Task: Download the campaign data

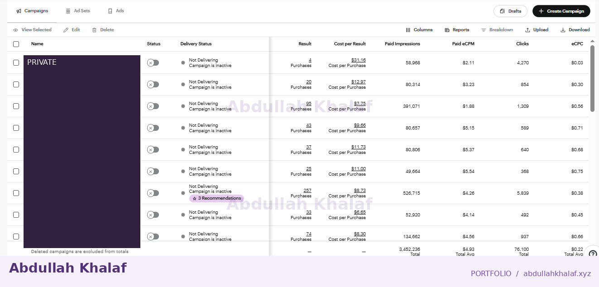Action: click(x=575, y=30)
